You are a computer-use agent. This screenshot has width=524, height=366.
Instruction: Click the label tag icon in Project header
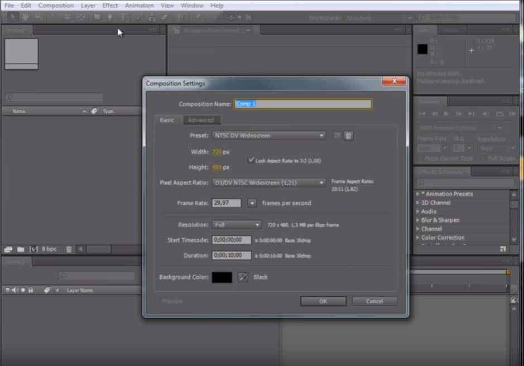coord(94,111)
